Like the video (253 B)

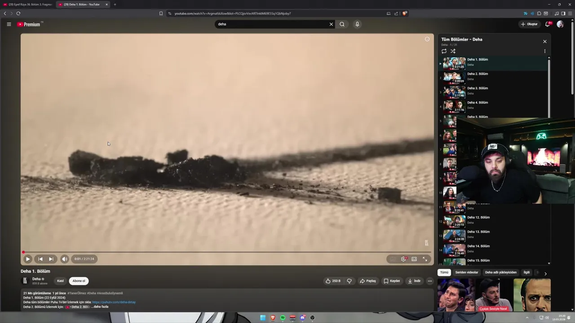pyautogui.click(x=333, y=281)
